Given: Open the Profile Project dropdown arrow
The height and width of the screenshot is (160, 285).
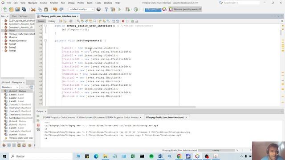Looking at the screenshot, I should coord(139,9).
